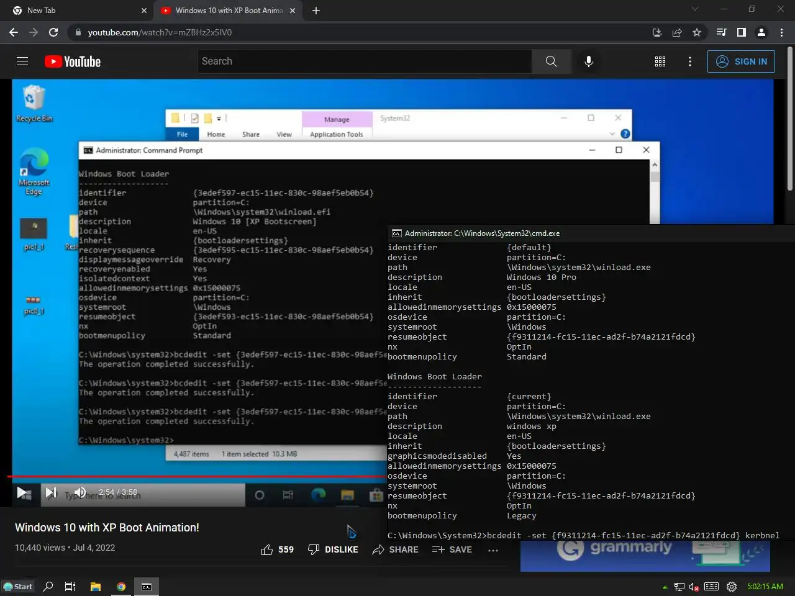Viewport: 795px width, 596px height.
Task: Click the cmd.exe window title bar
Action: [x=590, y=233]
